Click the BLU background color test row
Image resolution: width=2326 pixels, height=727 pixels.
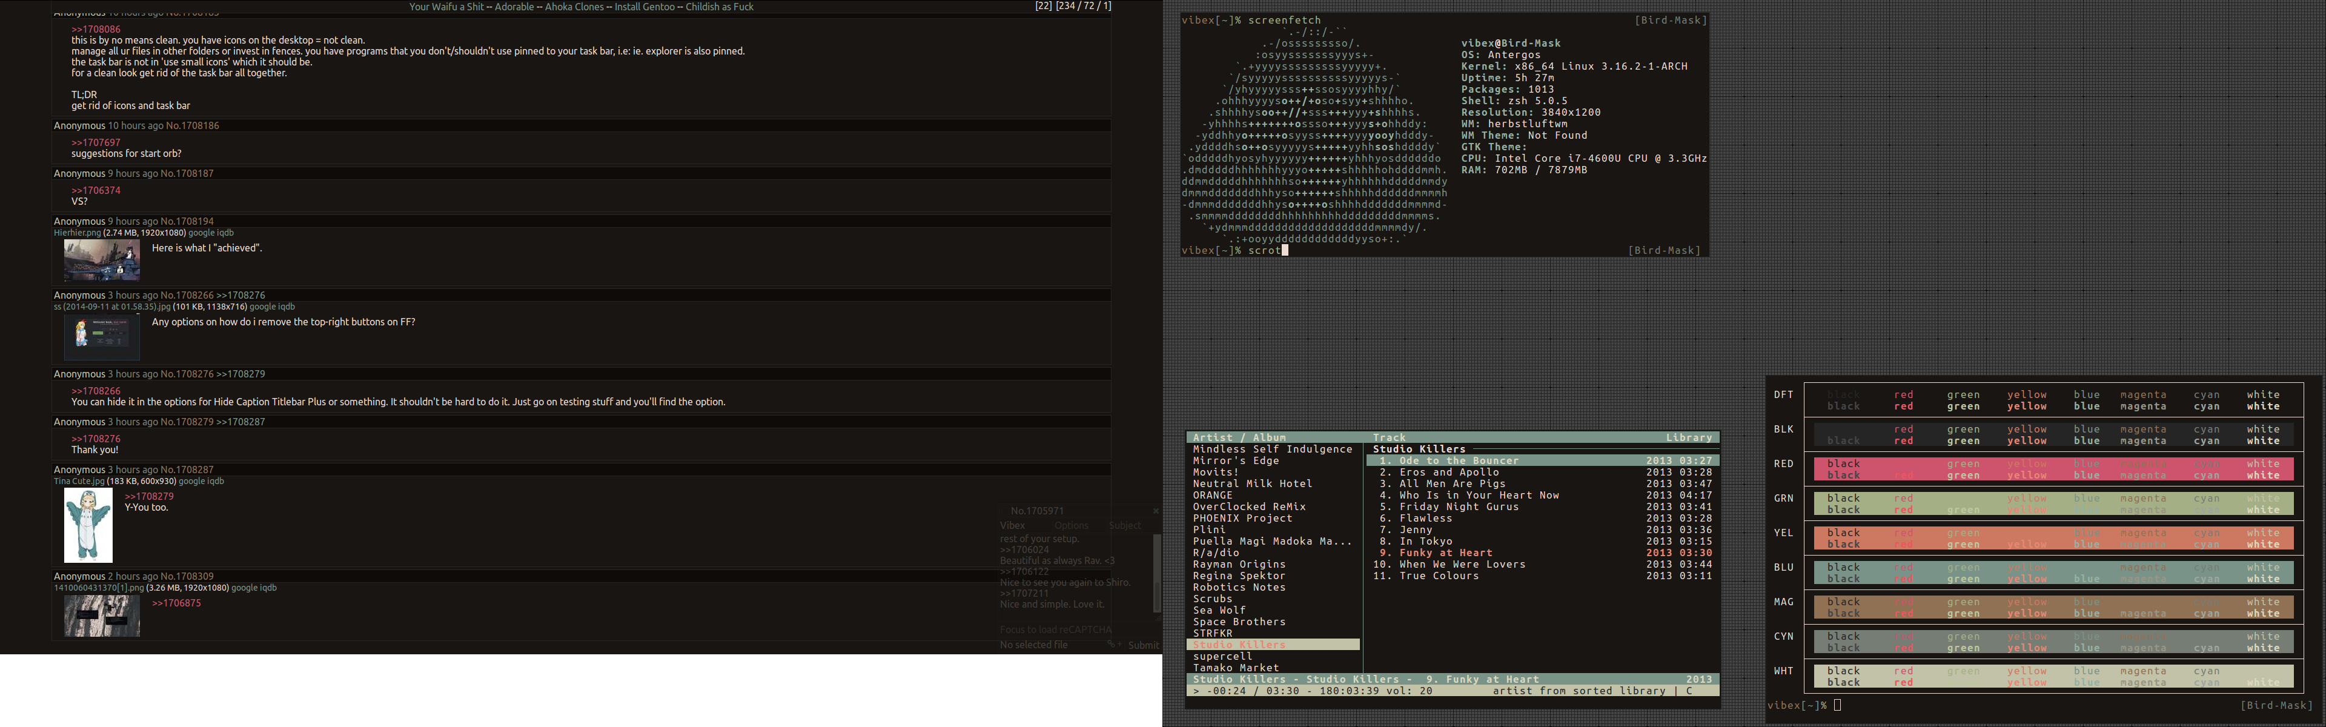click(2053, 574)
